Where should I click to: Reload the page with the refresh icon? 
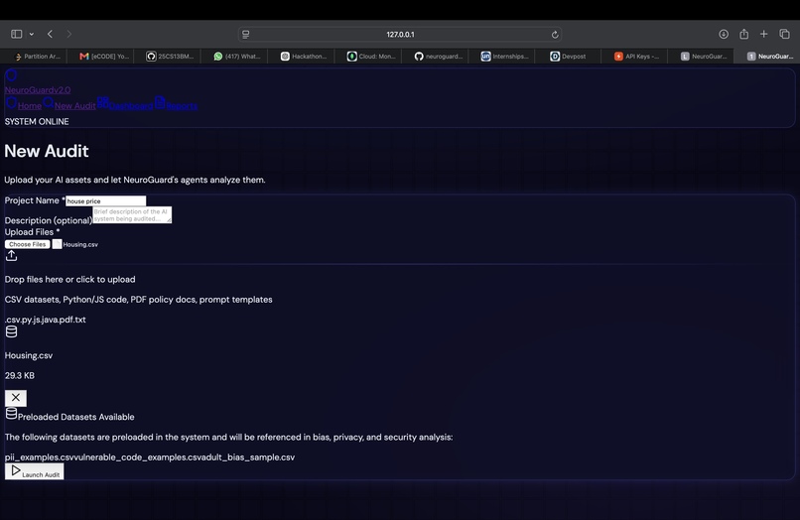(555, 35)
